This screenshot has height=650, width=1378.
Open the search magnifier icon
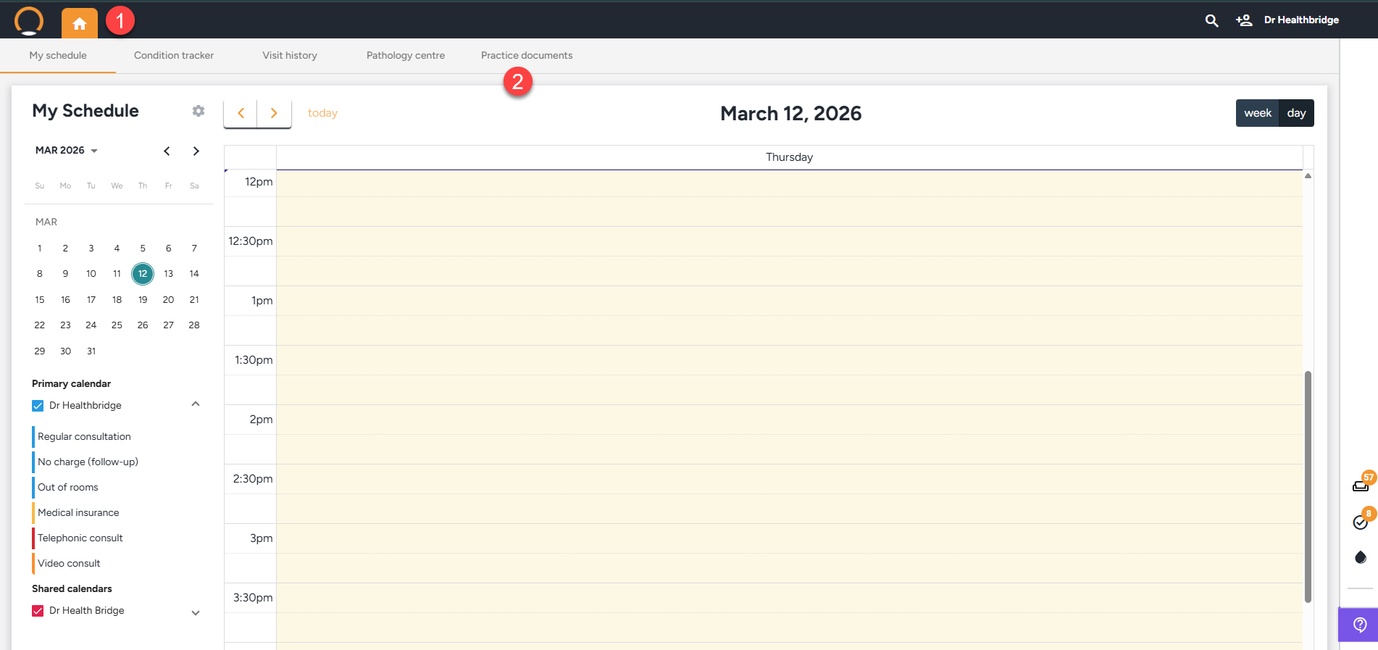[1211, 20]
